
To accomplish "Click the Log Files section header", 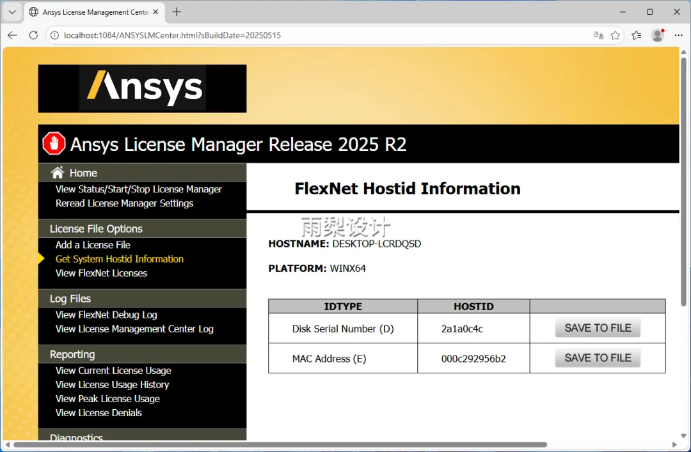I will (142, 299).
